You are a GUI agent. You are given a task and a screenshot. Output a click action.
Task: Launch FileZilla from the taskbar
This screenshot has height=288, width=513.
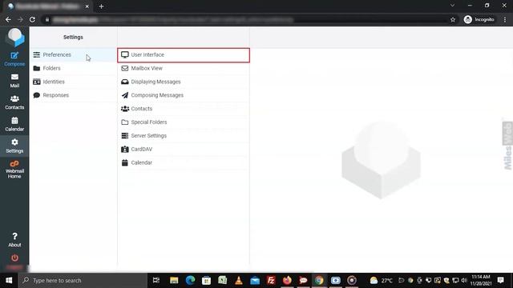pos(271,280)
